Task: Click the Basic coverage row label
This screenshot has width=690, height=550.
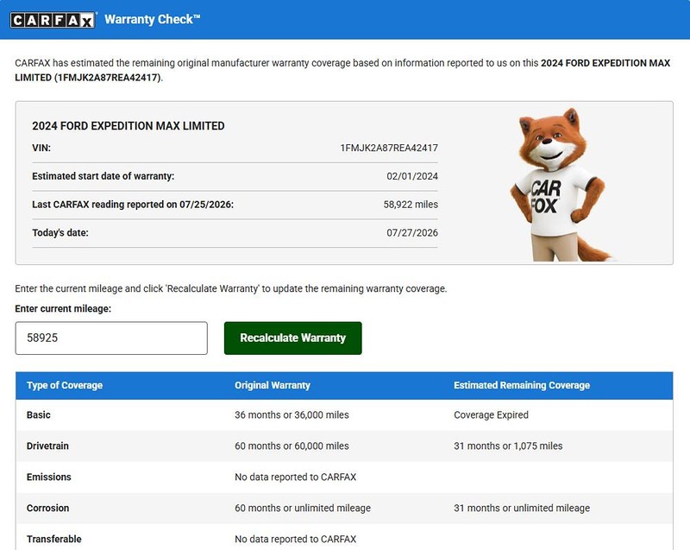Action: click(38, 414)
